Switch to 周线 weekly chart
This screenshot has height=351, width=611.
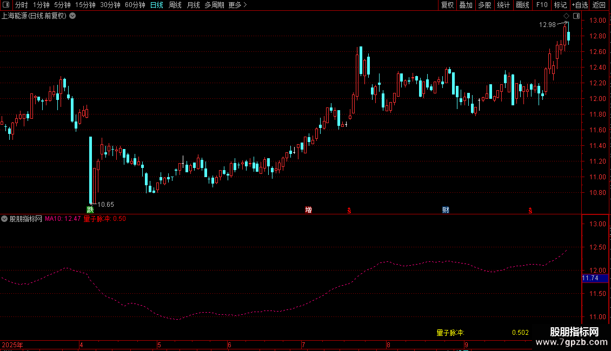(x=175, y=5)
